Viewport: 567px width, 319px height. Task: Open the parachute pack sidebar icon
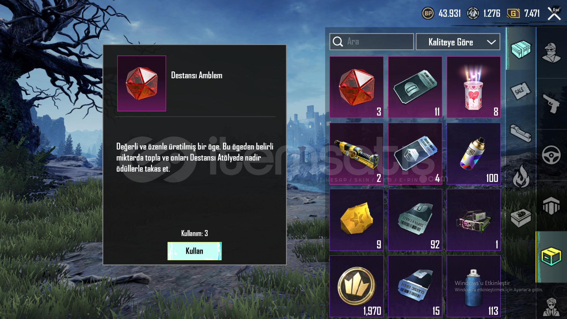(x=551, y=206)
